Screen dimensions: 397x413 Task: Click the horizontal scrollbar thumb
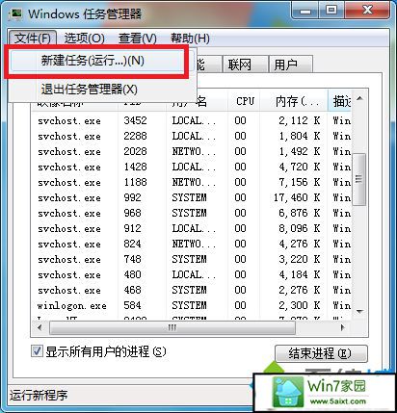172,327
